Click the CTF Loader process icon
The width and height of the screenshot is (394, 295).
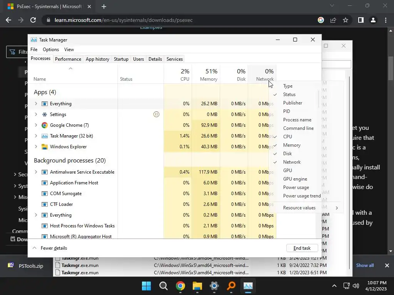click(x=45, y=204)
